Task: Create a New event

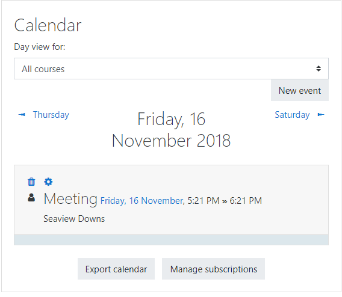Action: click(x=300, y=90)
